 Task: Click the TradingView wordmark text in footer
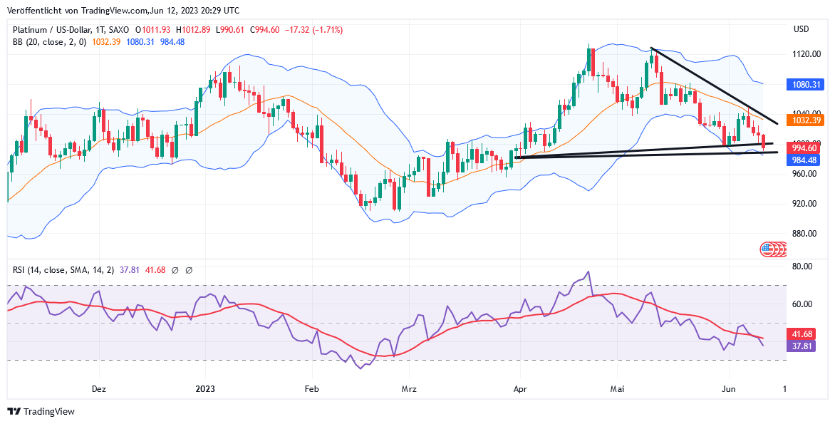click(x=48, y=411)
